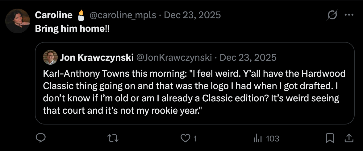Screen dimensions: 363x151
Task: Click the @JonKrawczynski handle
Action: pos(174,57)
